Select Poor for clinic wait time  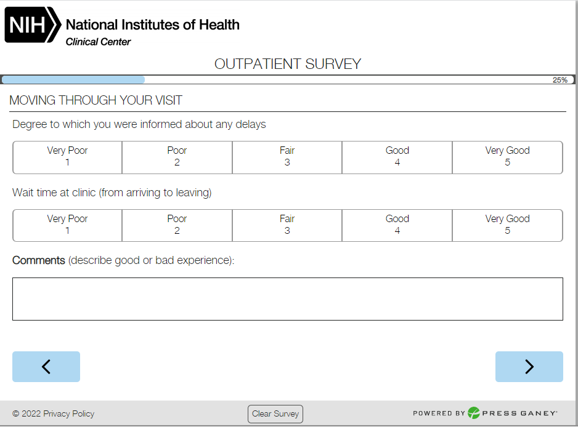click(177, 225)
